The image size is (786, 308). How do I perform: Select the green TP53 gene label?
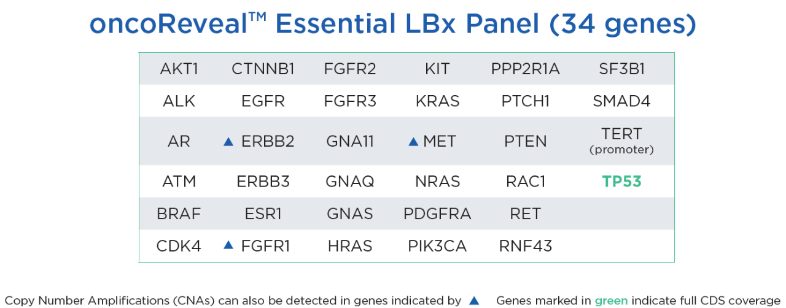click(x=621, y=182)
